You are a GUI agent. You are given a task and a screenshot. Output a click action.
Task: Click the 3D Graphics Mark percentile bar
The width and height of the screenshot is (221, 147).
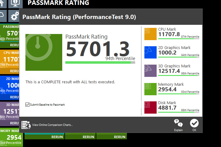pyautogui.click(x=179, y=75)
